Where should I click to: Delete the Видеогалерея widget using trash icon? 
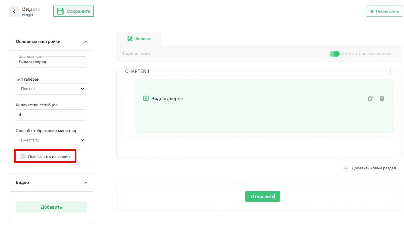(x=382, y=98)
